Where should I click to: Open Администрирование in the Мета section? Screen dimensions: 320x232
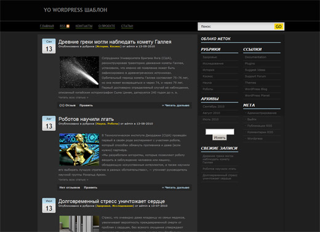pyautogui.click(x=262, y=113)
